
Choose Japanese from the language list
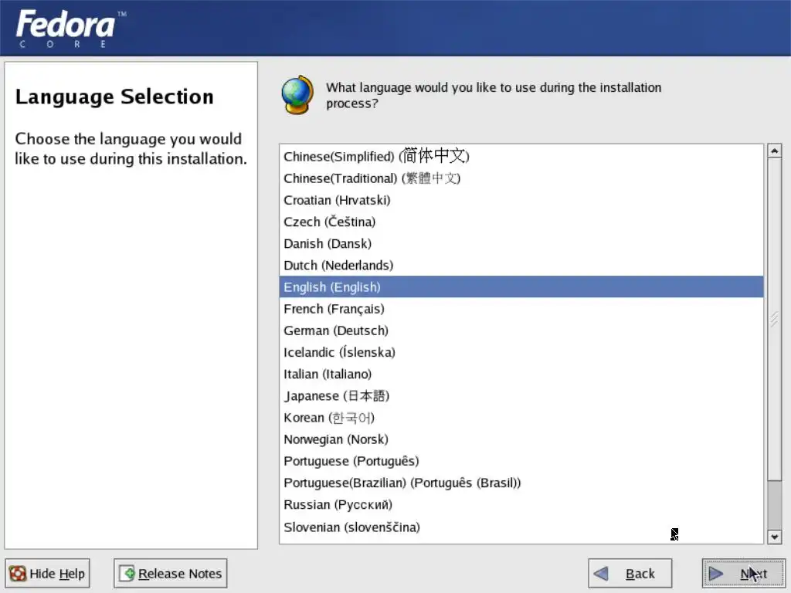click(521, 396)
